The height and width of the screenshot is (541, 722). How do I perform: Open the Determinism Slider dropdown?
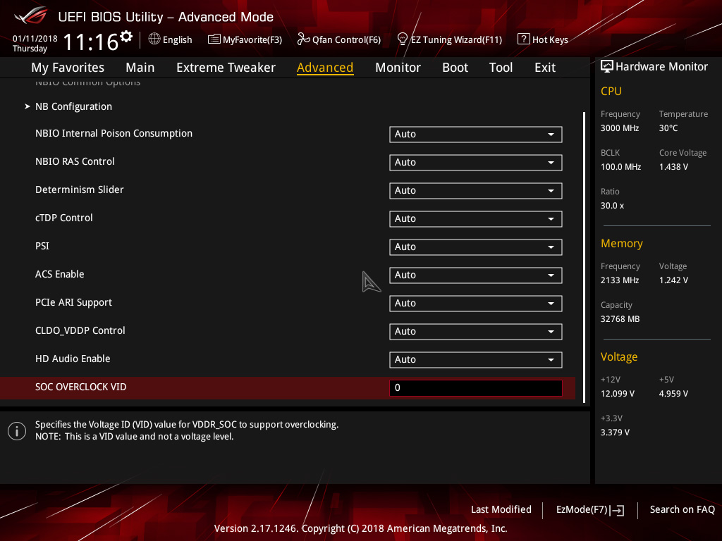tap(476, 190)
